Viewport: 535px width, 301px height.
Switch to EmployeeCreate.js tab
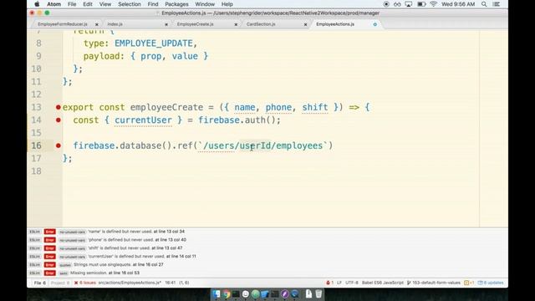[195, 24]
